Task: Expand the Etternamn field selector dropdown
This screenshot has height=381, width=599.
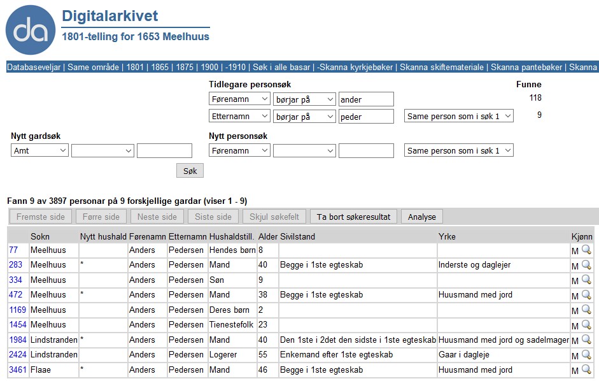Action: coord(239,117)
